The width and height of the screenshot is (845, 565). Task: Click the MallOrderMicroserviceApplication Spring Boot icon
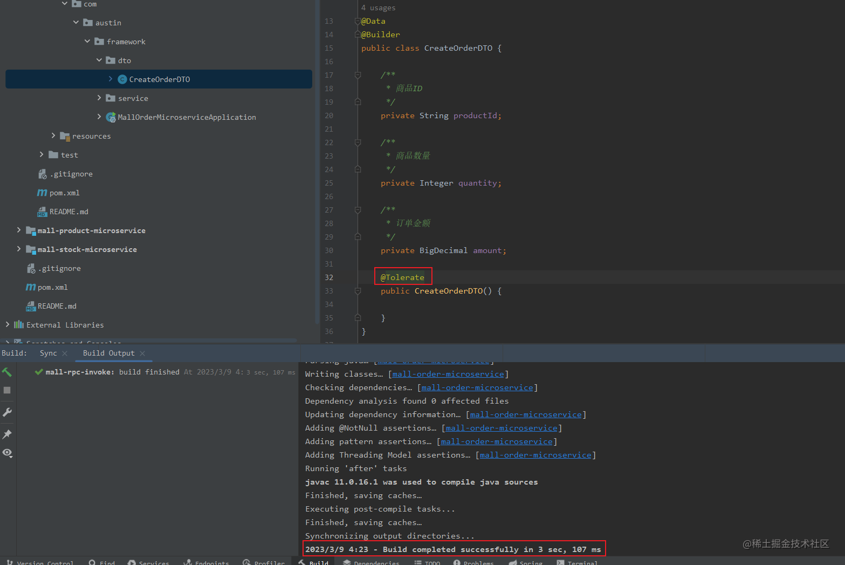tap(111, 117)
